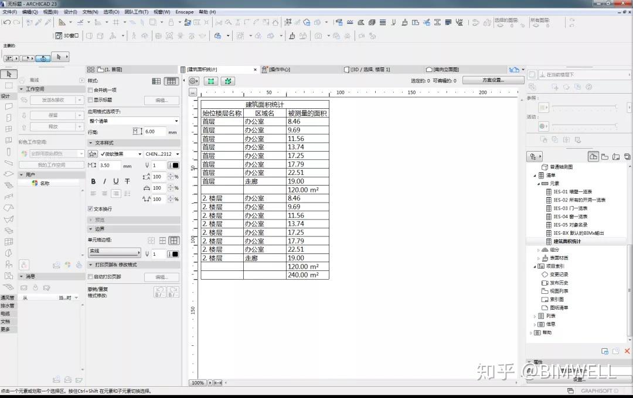The image size is (633, 398).
Task: Open the 编辑(Q) menu
Action: click(30, 12)
